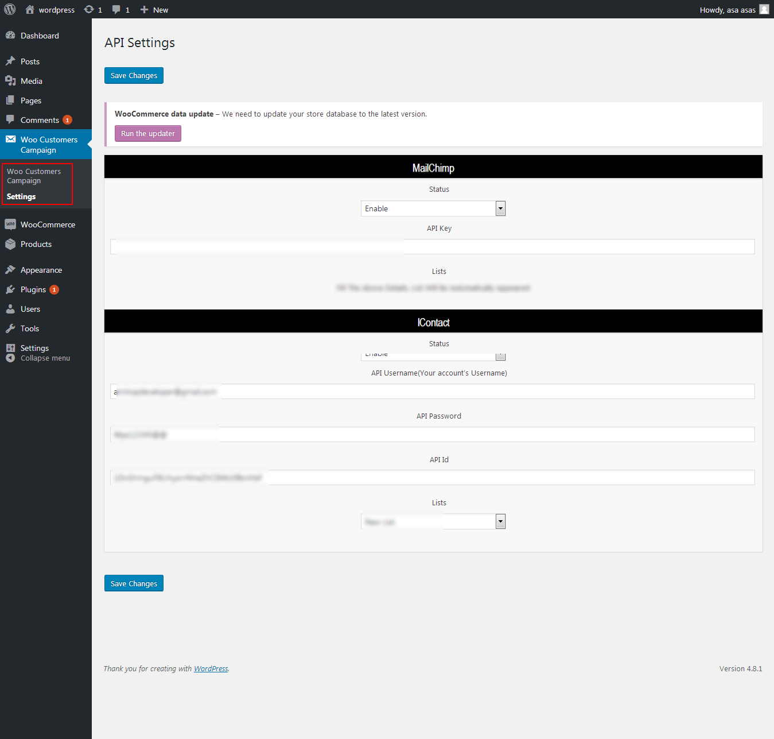This screenshot has width=774, height=739.
Task: Select the Settings submenu under Woo Customers Campaign
Action: 21,196
